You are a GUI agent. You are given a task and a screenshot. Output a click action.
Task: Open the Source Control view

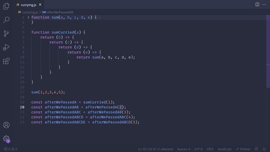click(6, 33)
